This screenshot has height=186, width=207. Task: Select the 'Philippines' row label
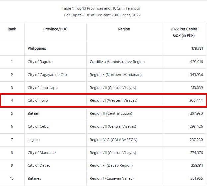tap(37, 48)
